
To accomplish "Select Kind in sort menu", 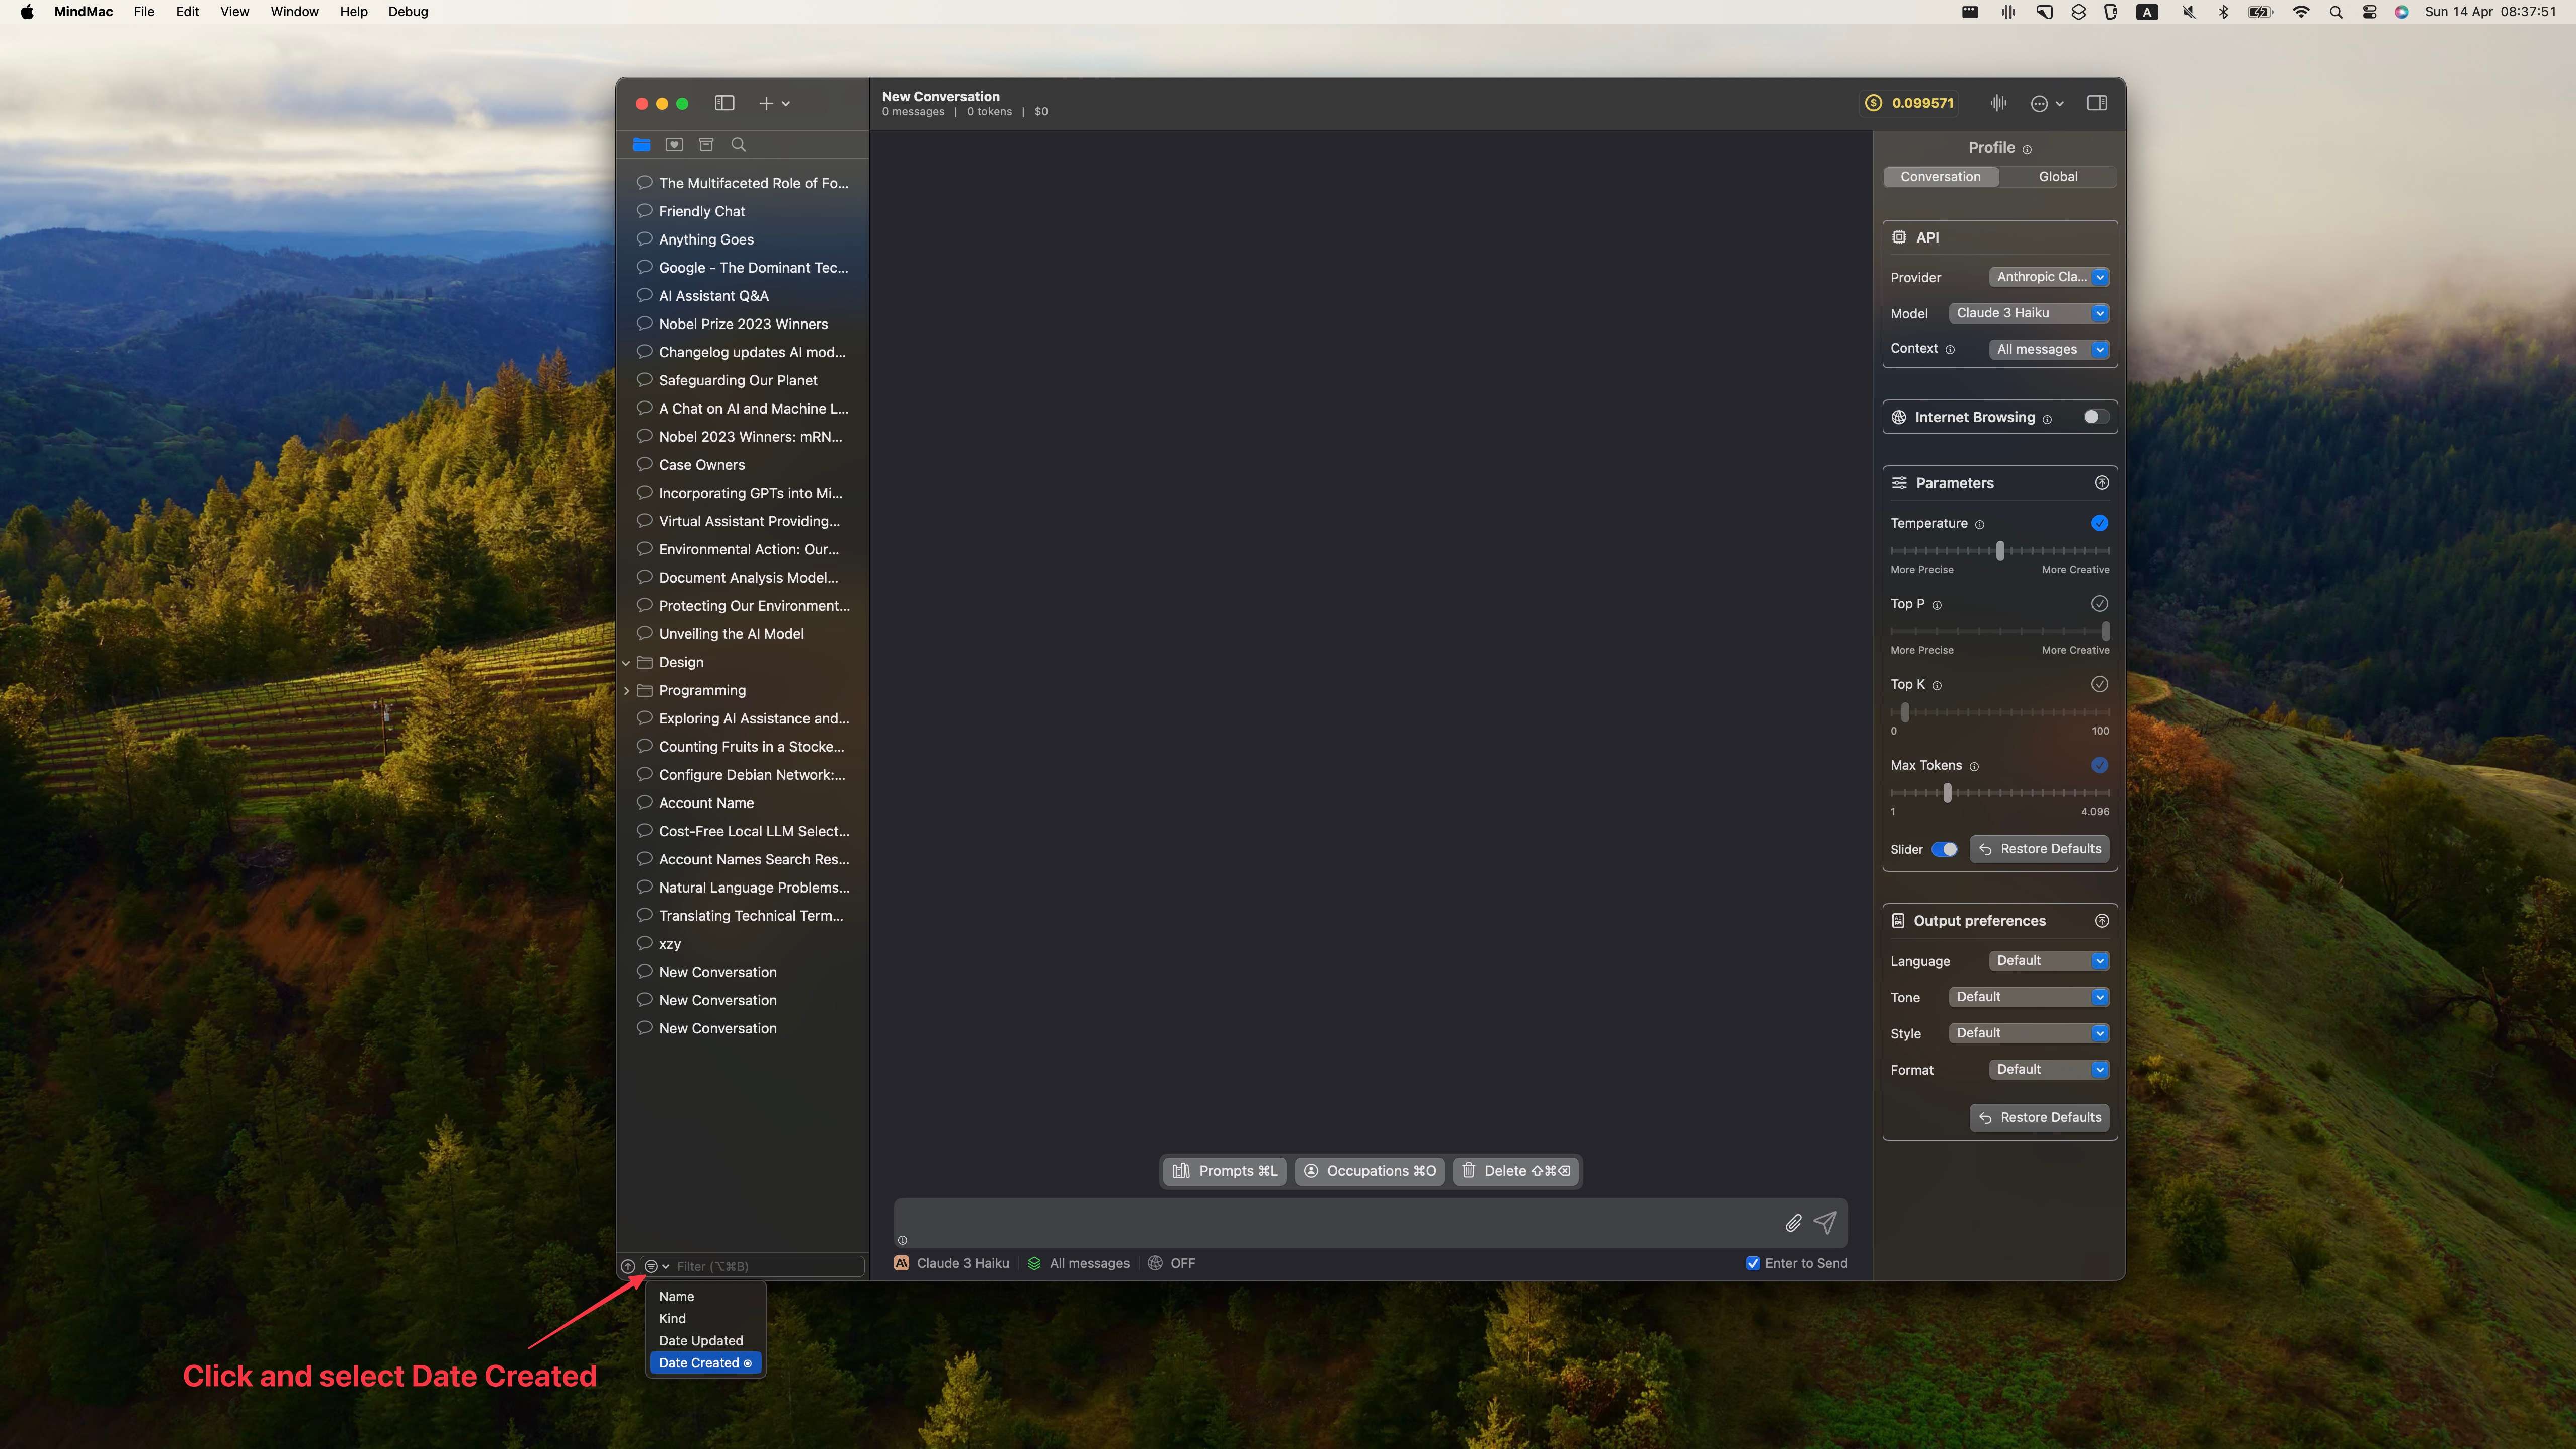I will coord(705,1318).
